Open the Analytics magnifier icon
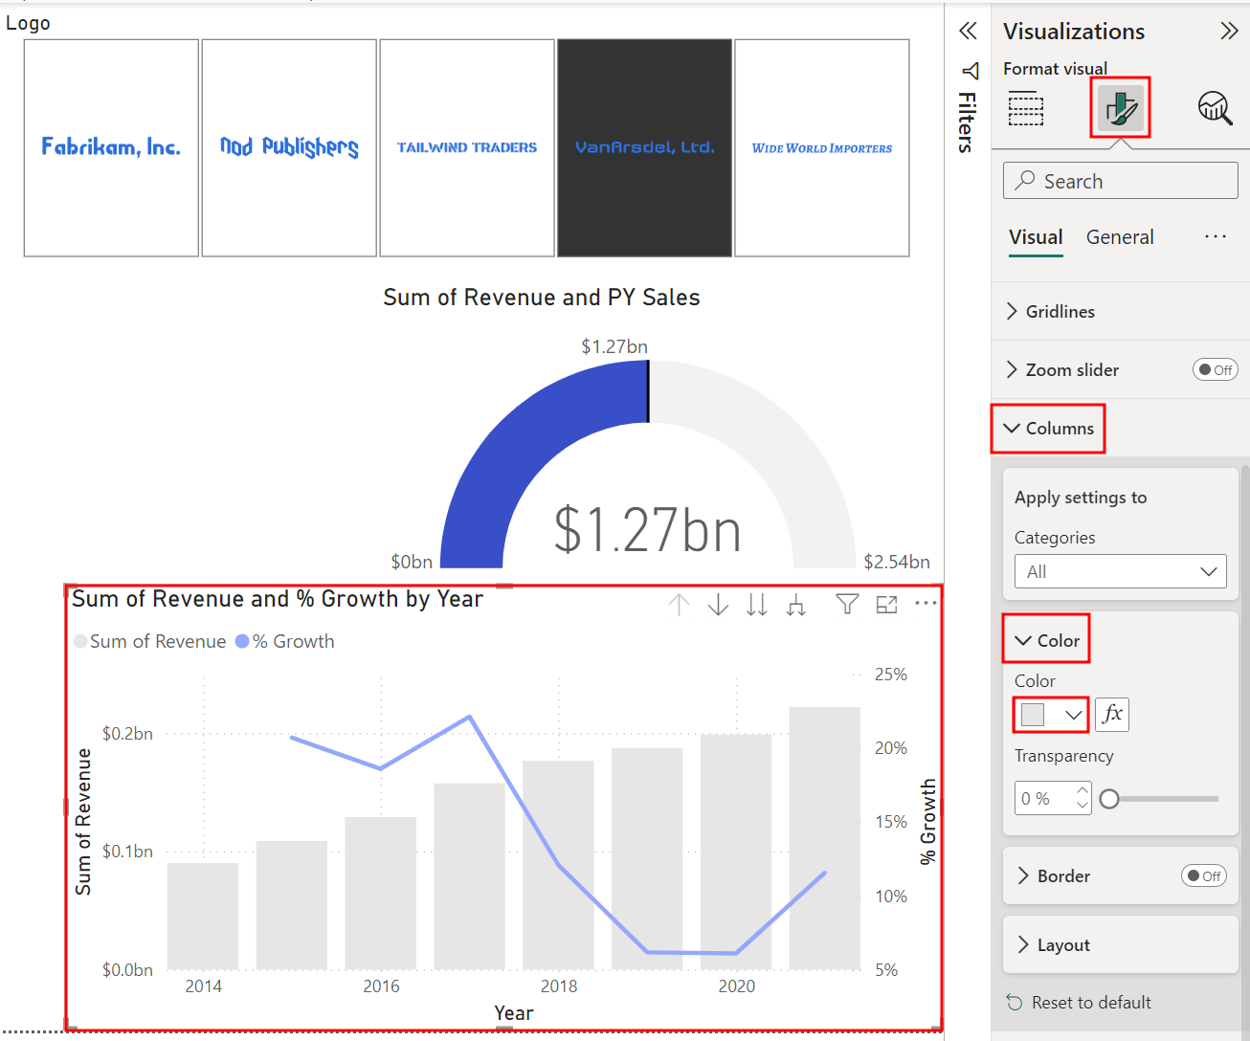Image resolution: width=1250 pixels, height=1041 pixels. coord(1215,108)
